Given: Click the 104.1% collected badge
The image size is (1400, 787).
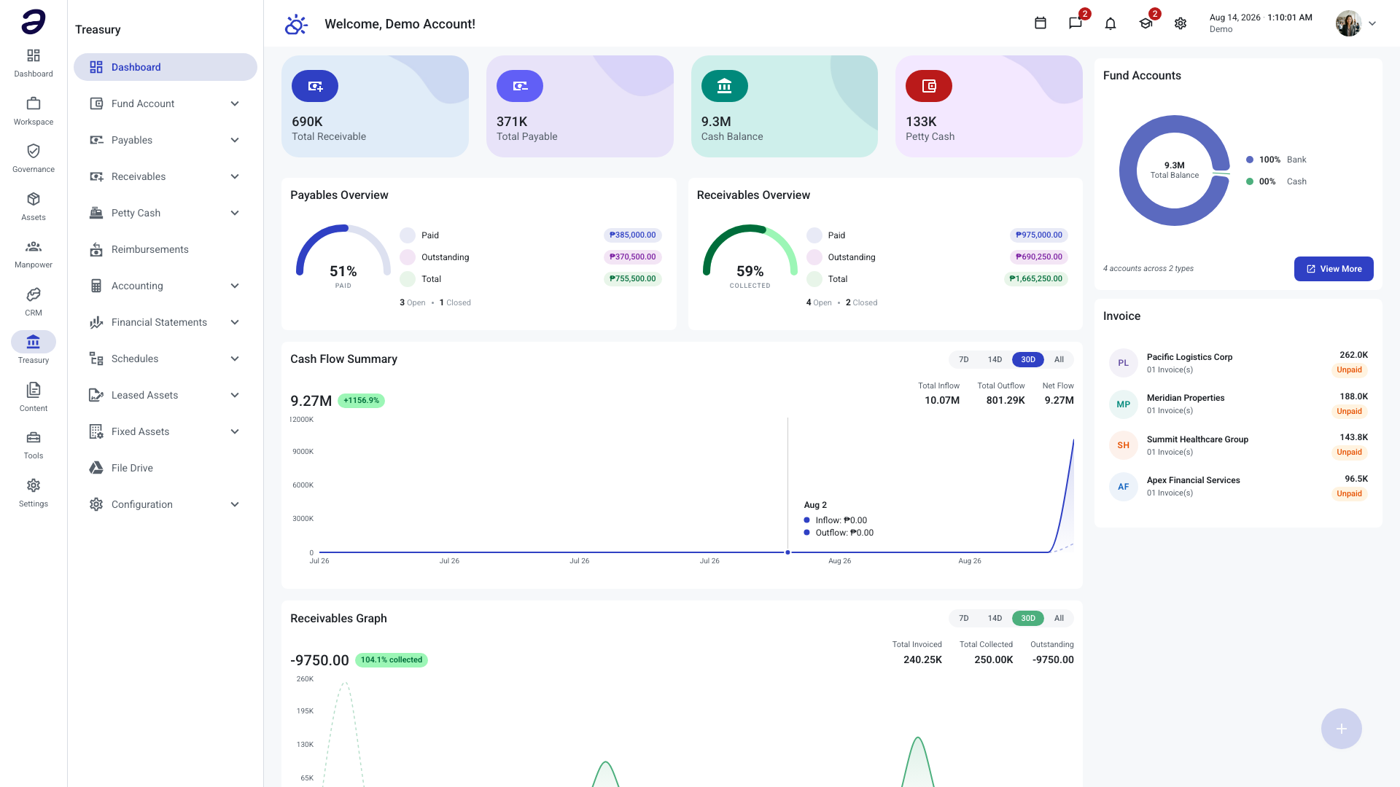Looking at the screenshot, I should tap(392, 660).
